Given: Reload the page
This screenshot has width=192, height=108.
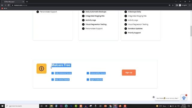Looking at the screenshot, I should tap(9, 5).
